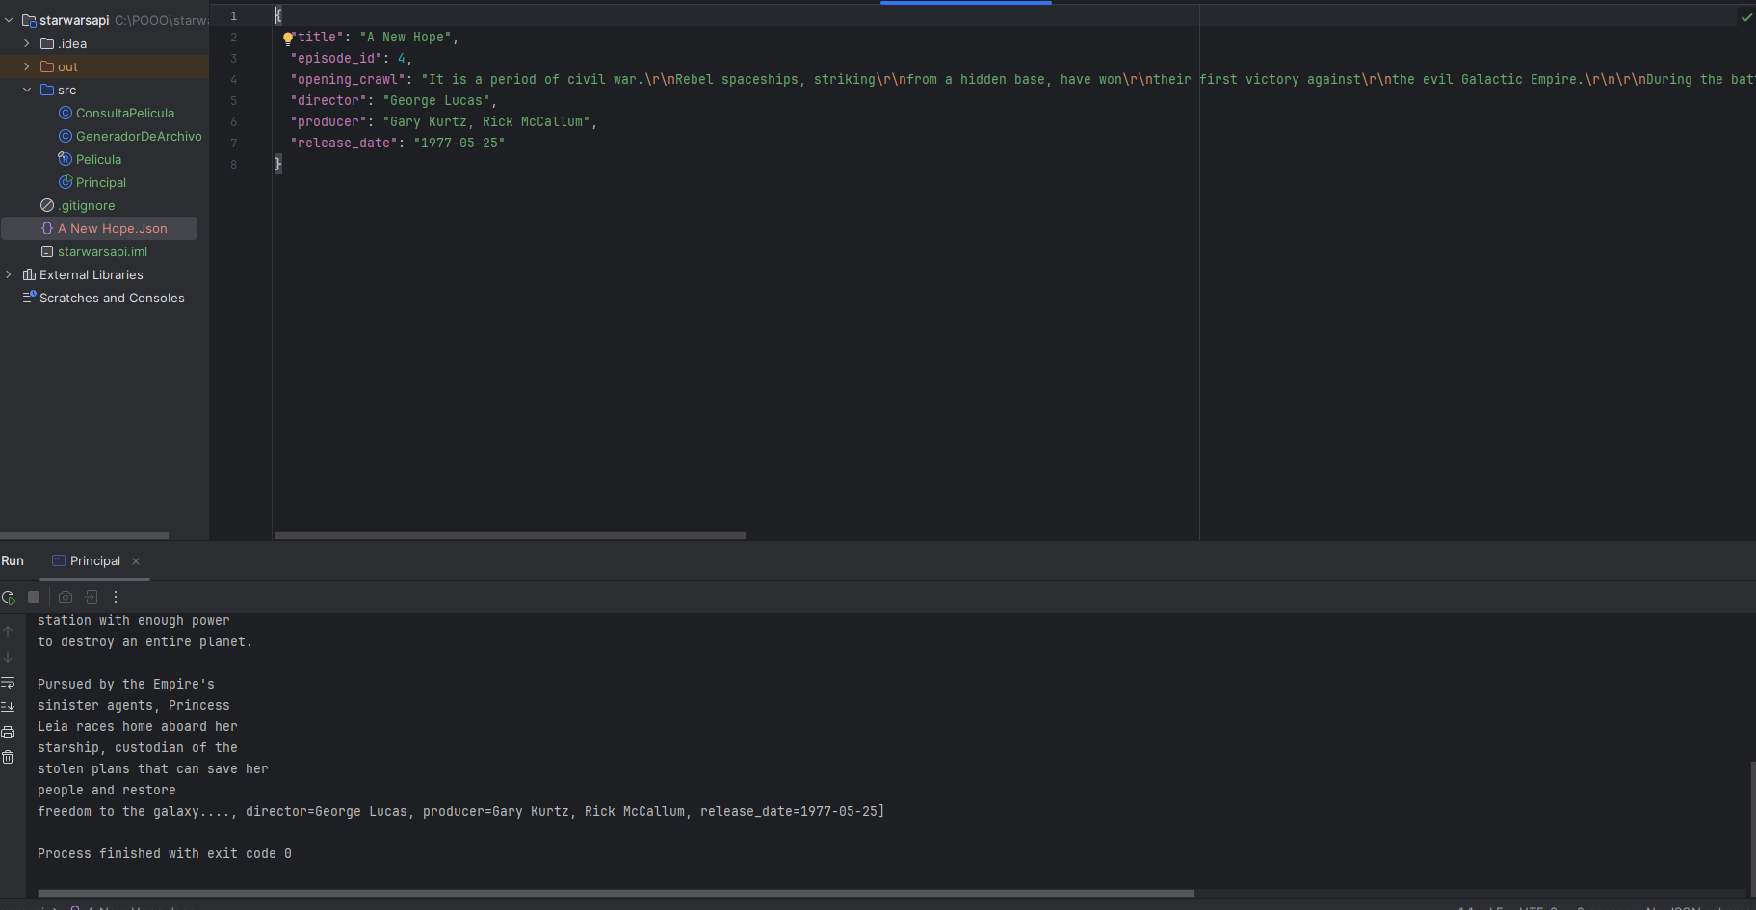Viewport: 1756px width, 910px height.
Task: Select .gitignore in project tree
Action: [x=87, y=205]
